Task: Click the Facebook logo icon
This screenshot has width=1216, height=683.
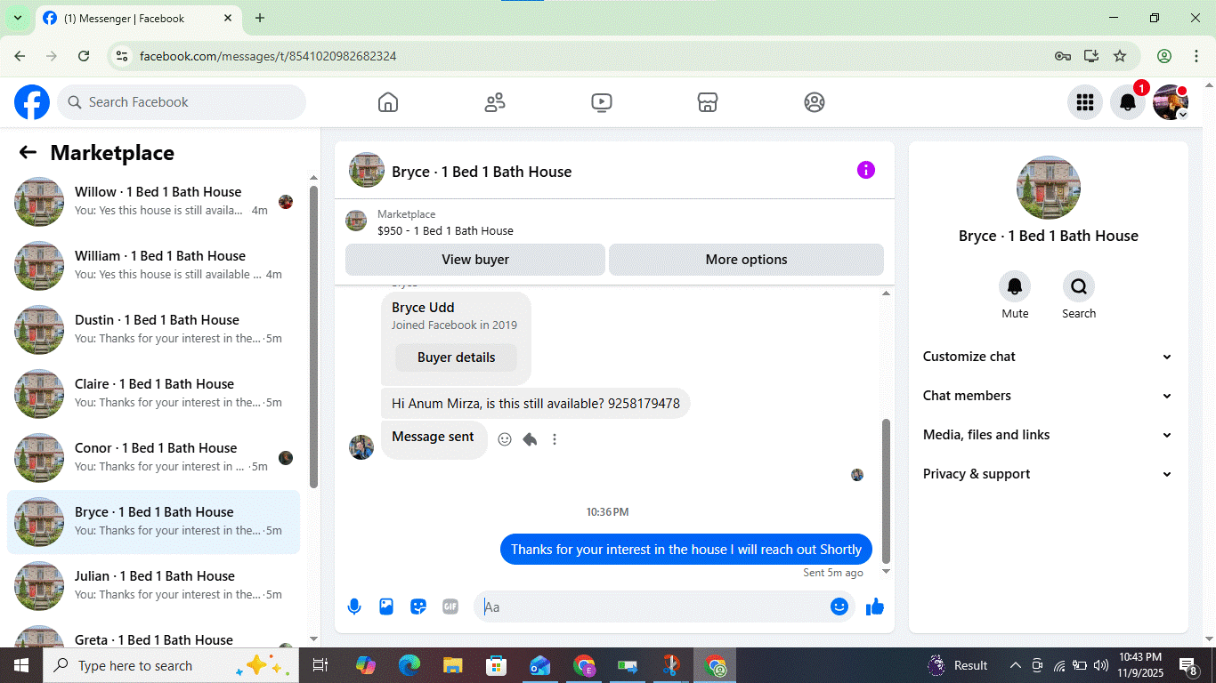Action: 32,102
